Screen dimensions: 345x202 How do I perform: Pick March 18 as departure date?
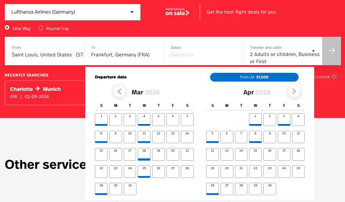(x=144, y=154)
